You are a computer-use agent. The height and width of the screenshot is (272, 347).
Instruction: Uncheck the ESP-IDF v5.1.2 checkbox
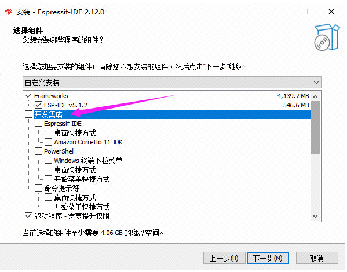38,105
